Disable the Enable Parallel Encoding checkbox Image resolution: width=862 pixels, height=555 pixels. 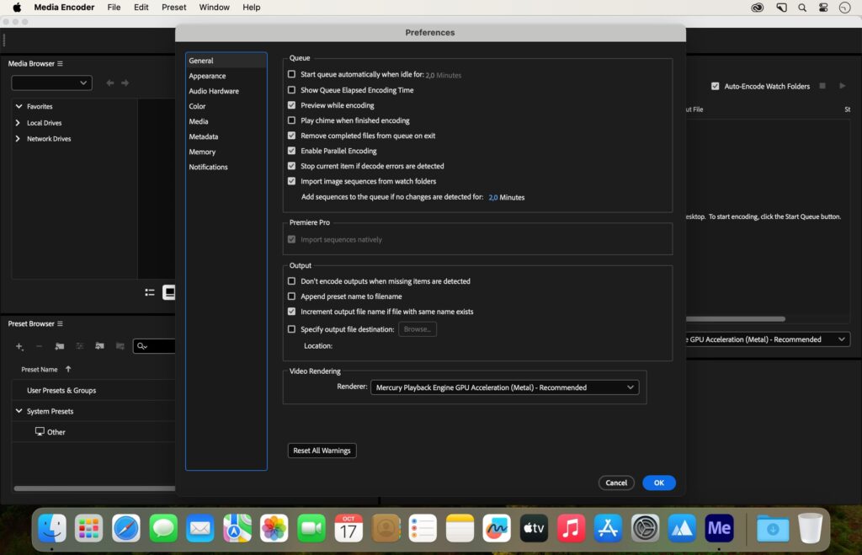(292, 151)
